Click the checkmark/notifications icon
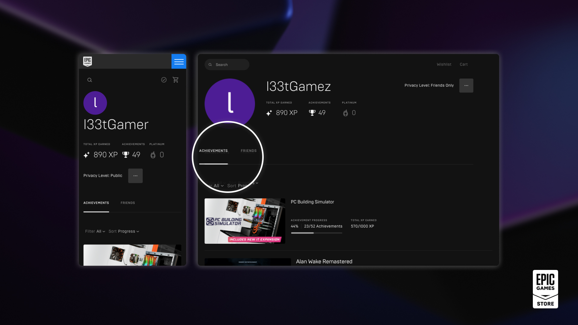 tap(164, 80)
